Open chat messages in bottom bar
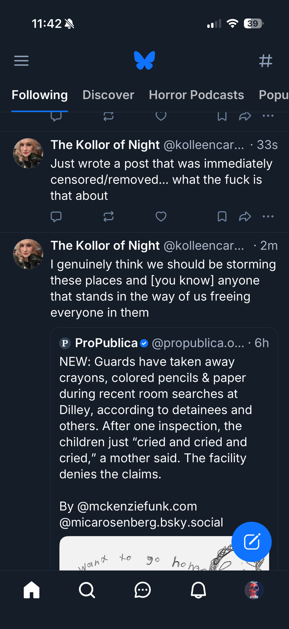 (142, 590)
